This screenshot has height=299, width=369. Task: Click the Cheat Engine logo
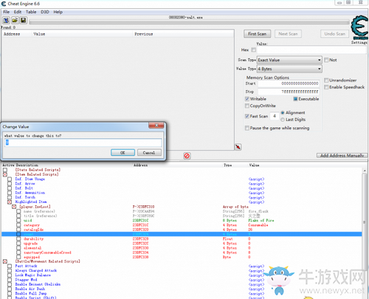pyautogui.click(x=359, y=27)
